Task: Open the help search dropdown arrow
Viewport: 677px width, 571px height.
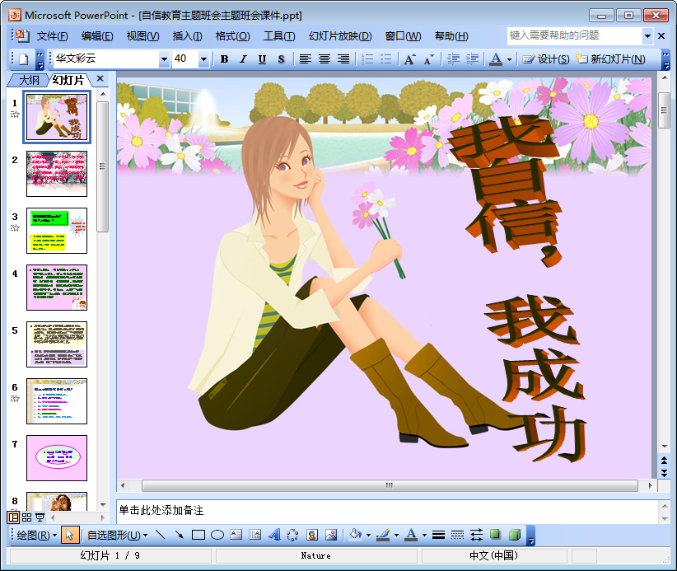Action: (647, 36)
